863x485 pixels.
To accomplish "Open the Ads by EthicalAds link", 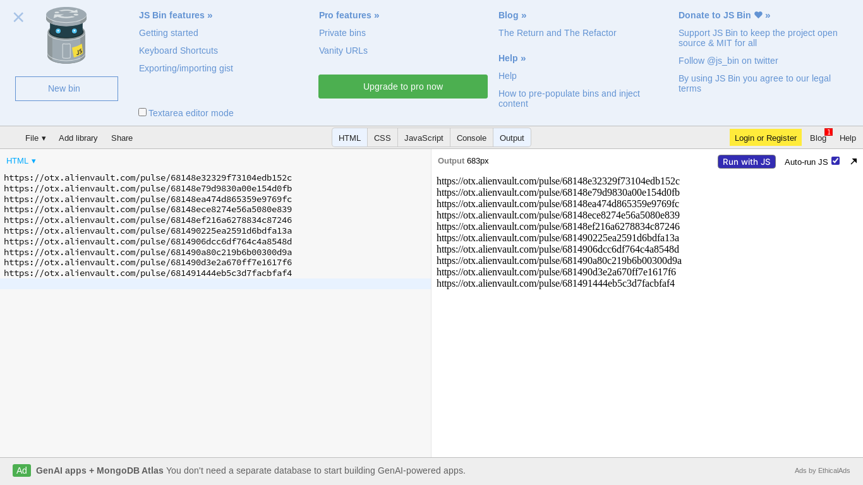I will (823, 470).
